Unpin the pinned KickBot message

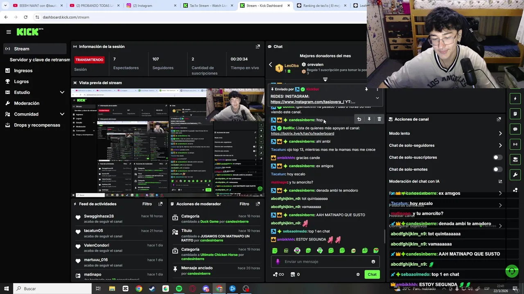point(366,89)
